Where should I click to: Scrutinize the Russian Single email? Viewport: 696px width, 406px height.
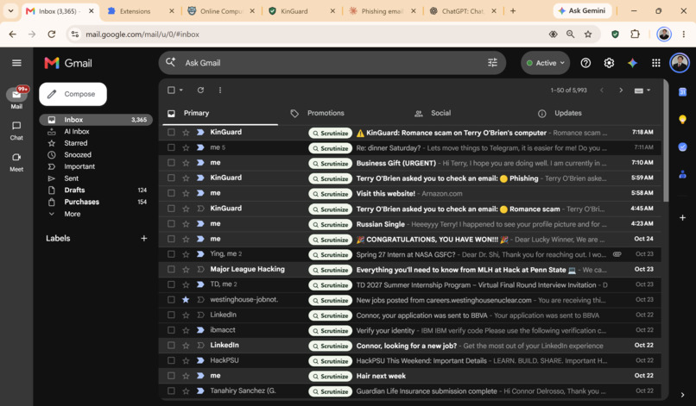pos(330,224)
